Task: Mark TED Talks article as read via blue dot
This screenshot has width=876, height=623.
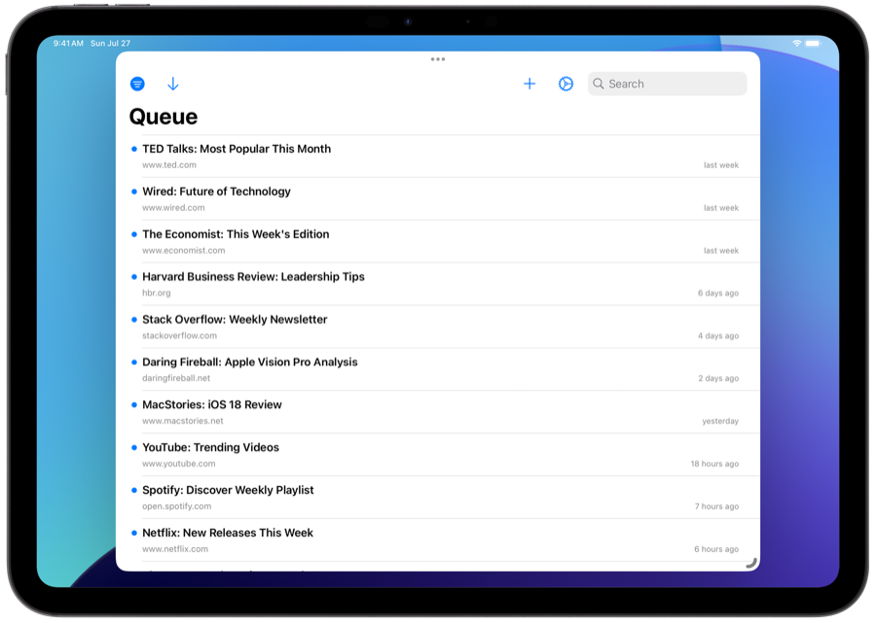Action: (x=133, y=149)
